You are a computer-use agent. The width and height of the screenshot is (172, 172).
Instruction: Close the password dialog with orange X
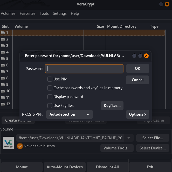click(x=146, y=56)
